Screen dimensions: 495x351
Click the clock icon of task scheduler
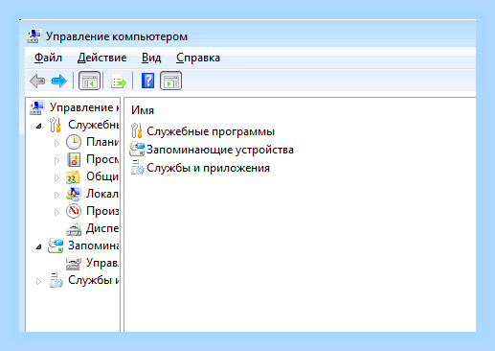click(74, 142)
